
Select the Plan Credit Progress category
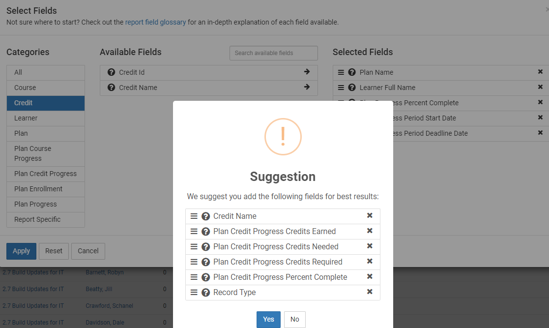pos(46,174)
